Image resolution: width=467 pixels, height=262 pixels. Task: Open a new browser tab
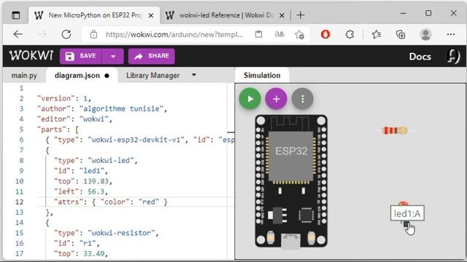[301, 15]
